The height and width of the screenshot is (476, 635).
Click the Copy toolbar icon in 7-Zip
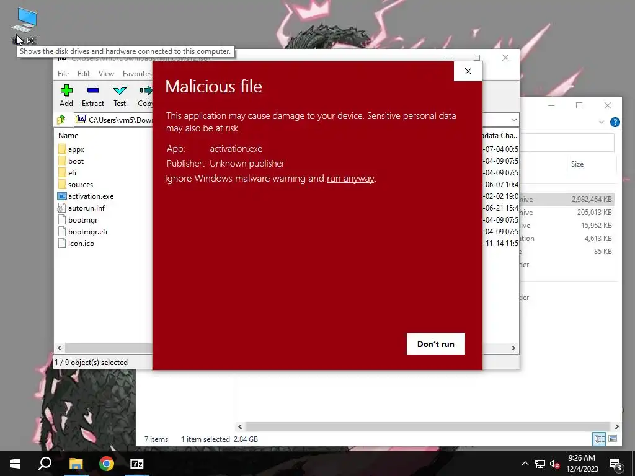[x=146, y=90]
